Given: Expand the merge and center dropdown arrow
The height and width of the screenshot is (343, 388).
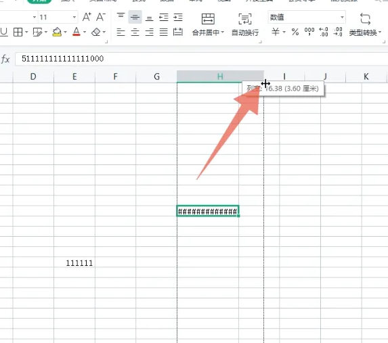Looking at the screenshot, I should 223,32.
